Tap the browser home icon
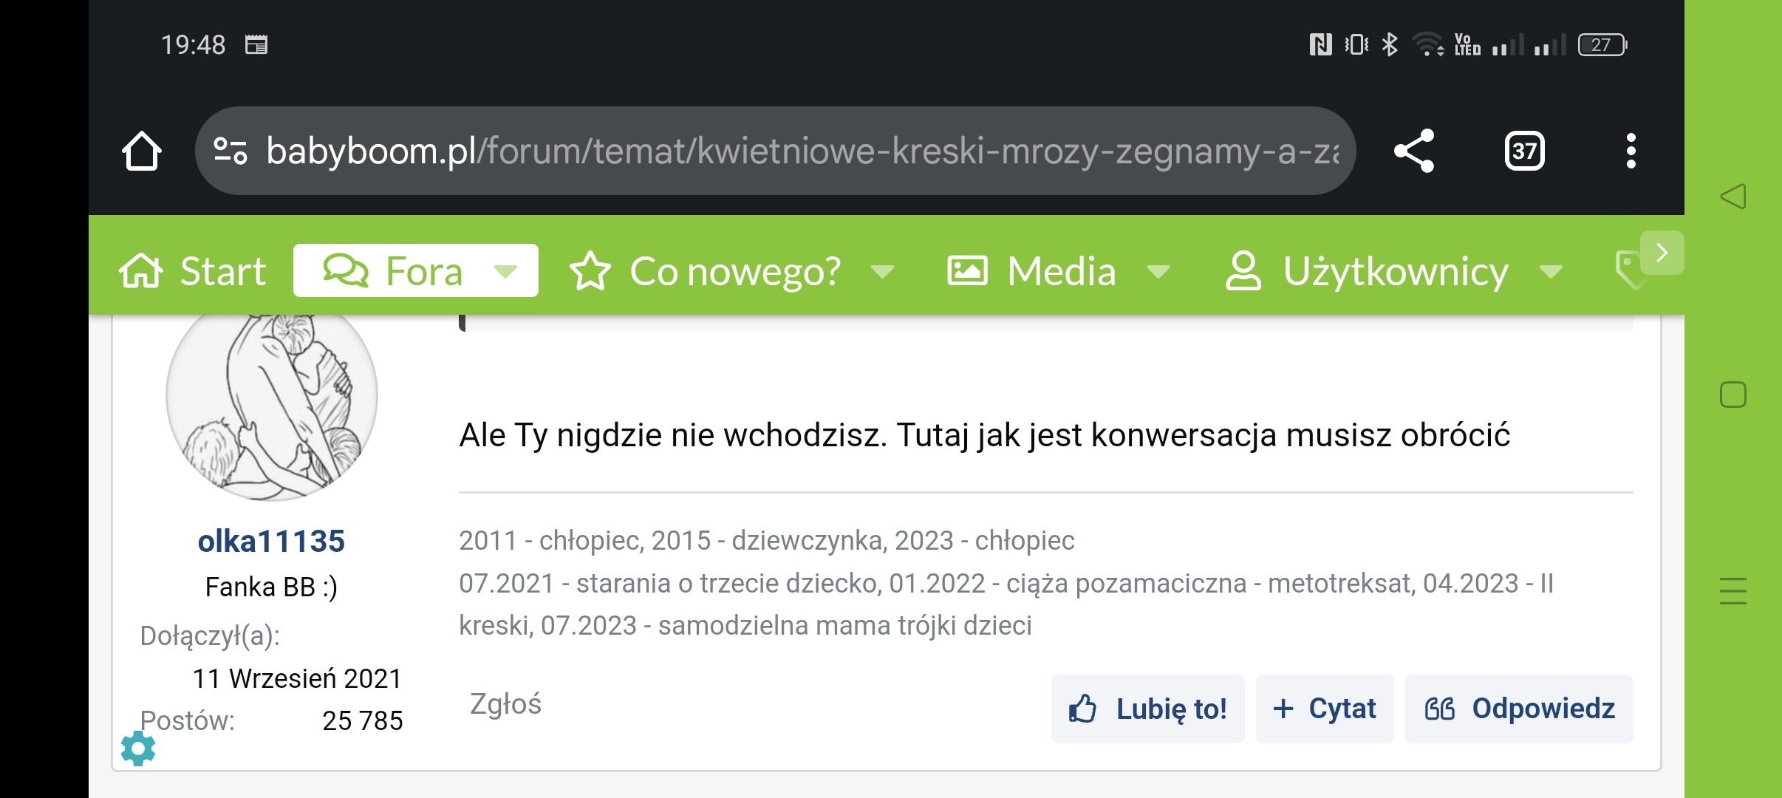Viewport: 1782px width, 798px height. click(x=141, y=151)
